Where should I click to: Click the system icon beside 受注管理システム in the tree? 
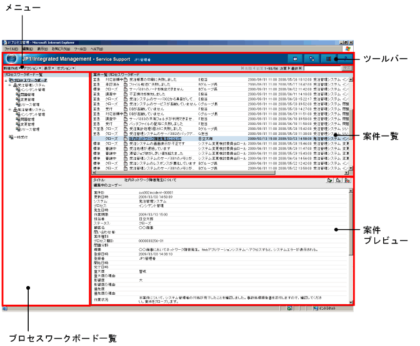tap(15, 85)
